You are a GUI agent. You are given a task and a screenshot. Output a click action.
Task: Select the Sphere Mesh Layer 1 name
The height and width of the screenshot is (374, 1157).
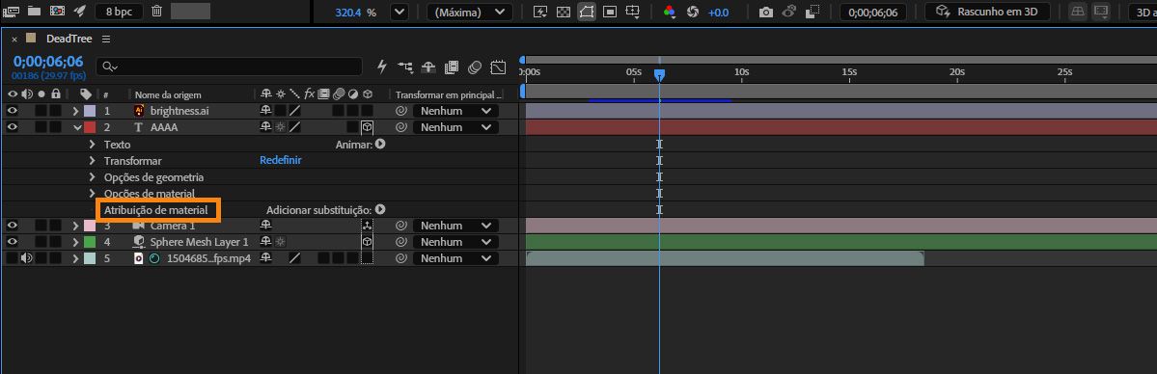(x=199, y=242)
